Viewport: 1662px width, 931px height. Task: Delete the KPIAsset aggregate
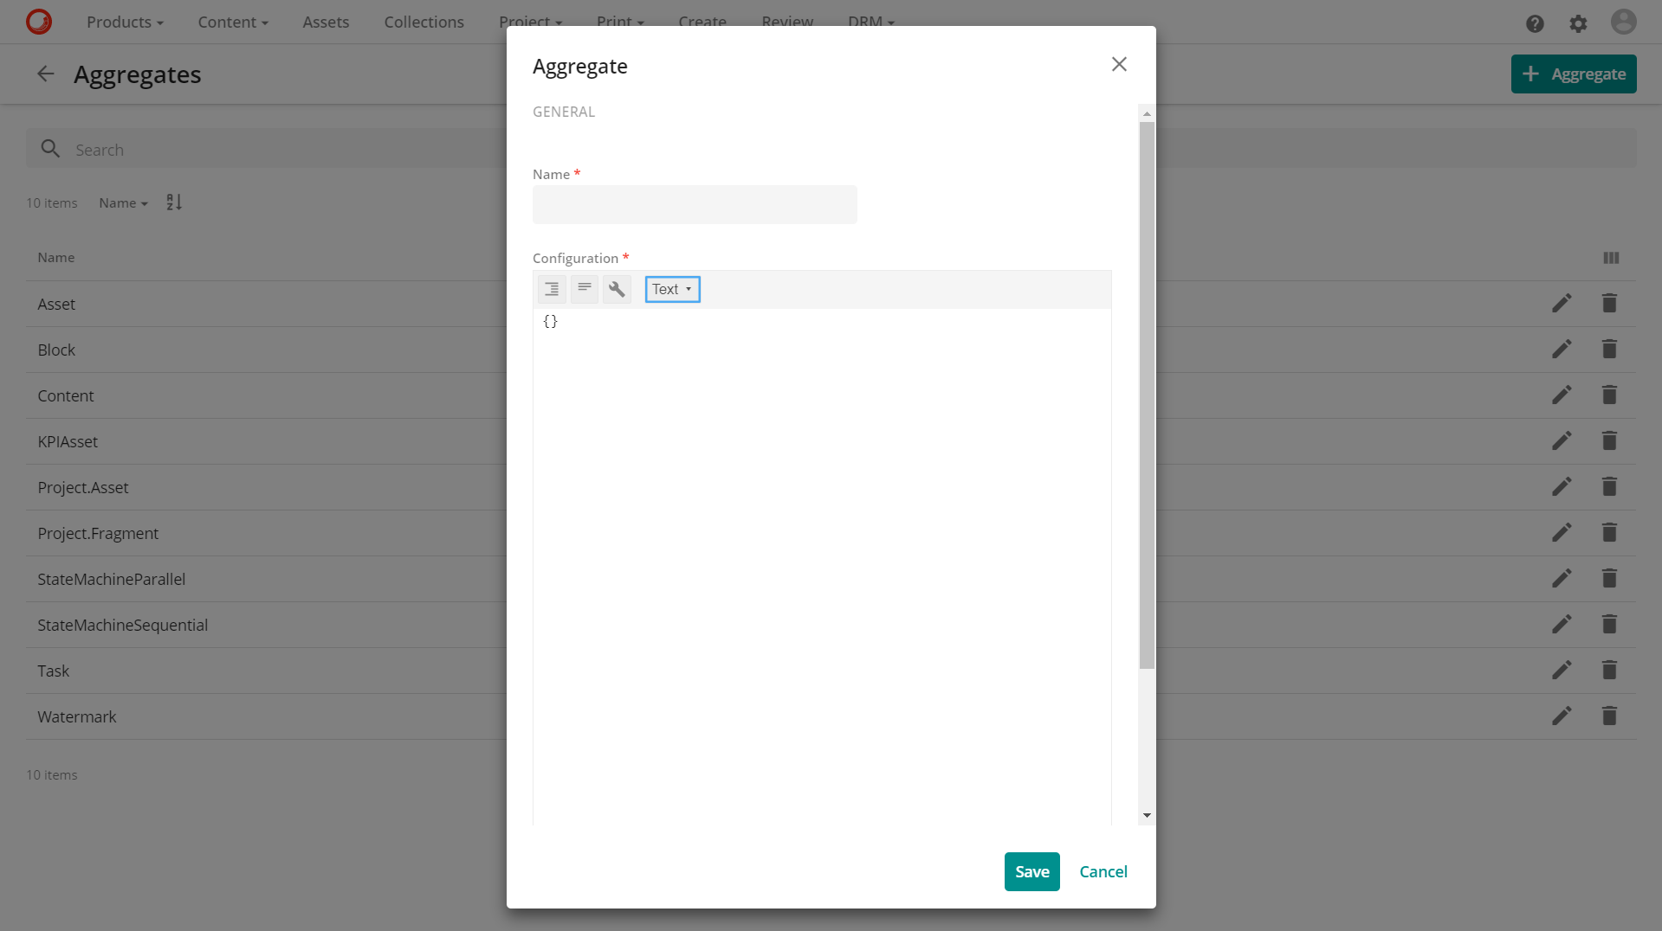click(1609, 441)
